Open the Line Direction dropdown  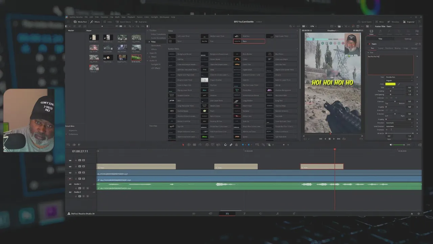click(399, 126)
